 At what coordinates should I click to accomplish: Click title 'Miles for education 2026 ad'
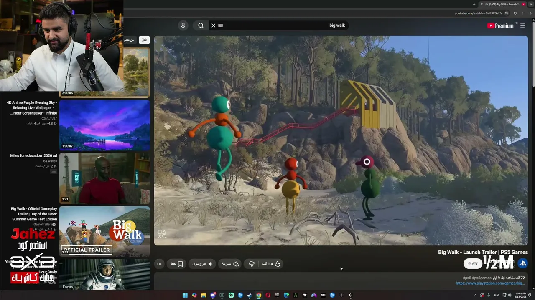click(33, 156)
